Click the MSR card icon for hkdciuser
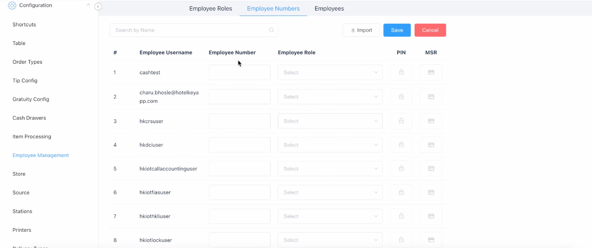 pyautogui.click(x=431, y=145)
